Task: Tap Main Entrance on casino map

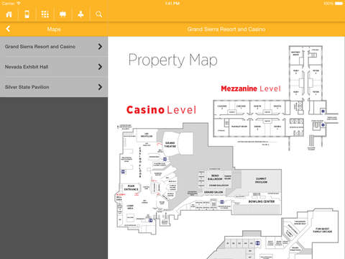Action: coord(131,188)
